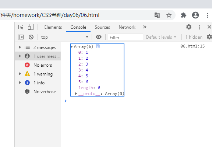Expand the 1 user messages group

tap(20, 56)
